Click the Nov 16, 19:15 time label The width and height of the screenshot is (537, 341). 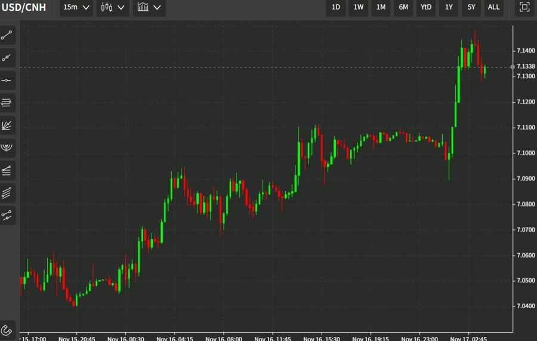[371, 339]
